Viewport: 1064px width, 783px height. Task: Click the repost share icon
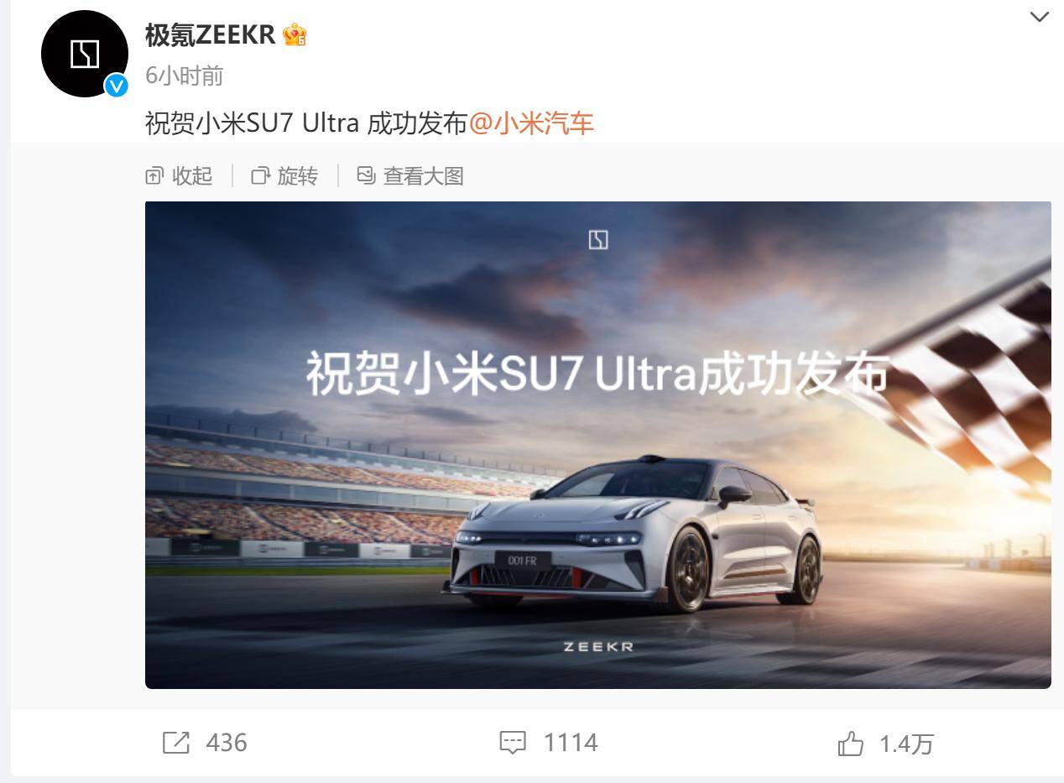(176, 743)
